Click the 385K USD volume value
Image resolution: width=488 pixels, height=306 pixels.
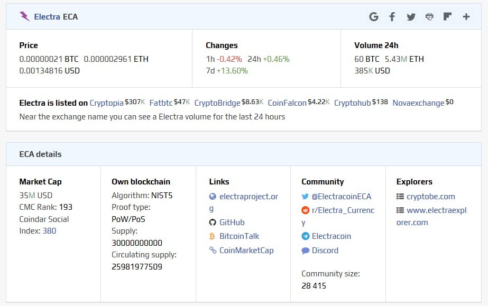(x=372, y=71)
